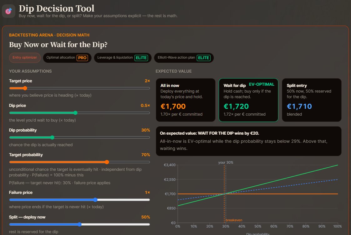
Task: Click the €1,720 wait-for-dip value
Action: click(236, 106)
